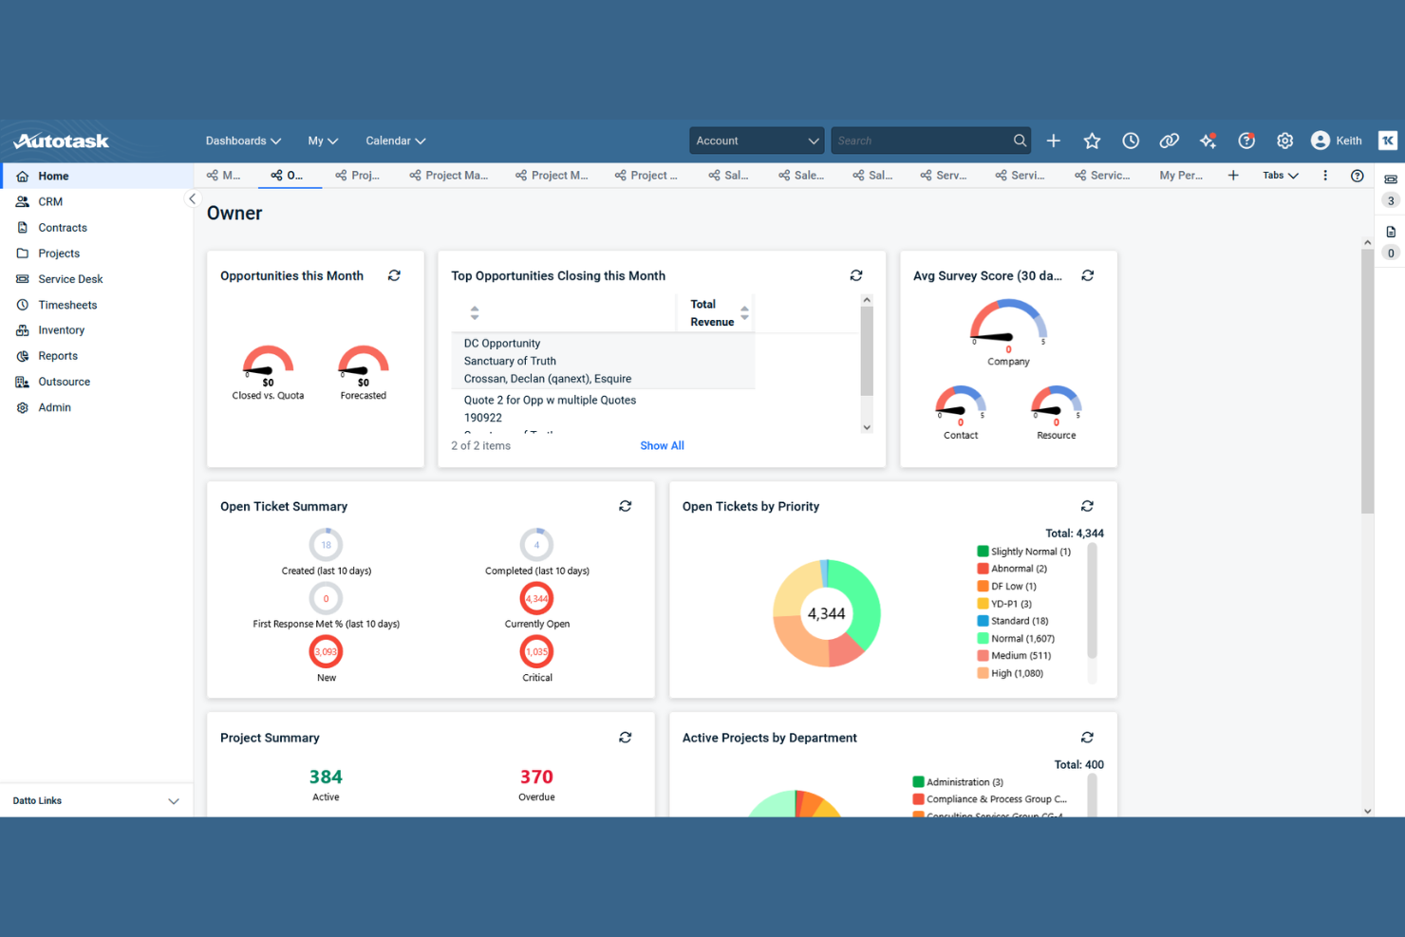Viewport: 1405px width, 937px height.
Task: Click the main dashboard vertical scrollbar
Action: pos(1367,380)
